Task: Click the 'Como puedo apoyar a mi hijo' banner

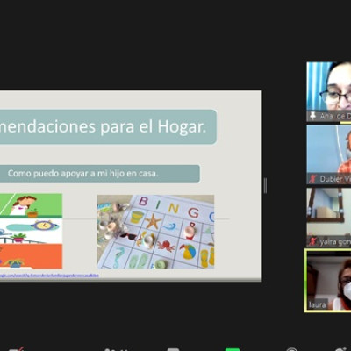Action: (x=100, y=174)
